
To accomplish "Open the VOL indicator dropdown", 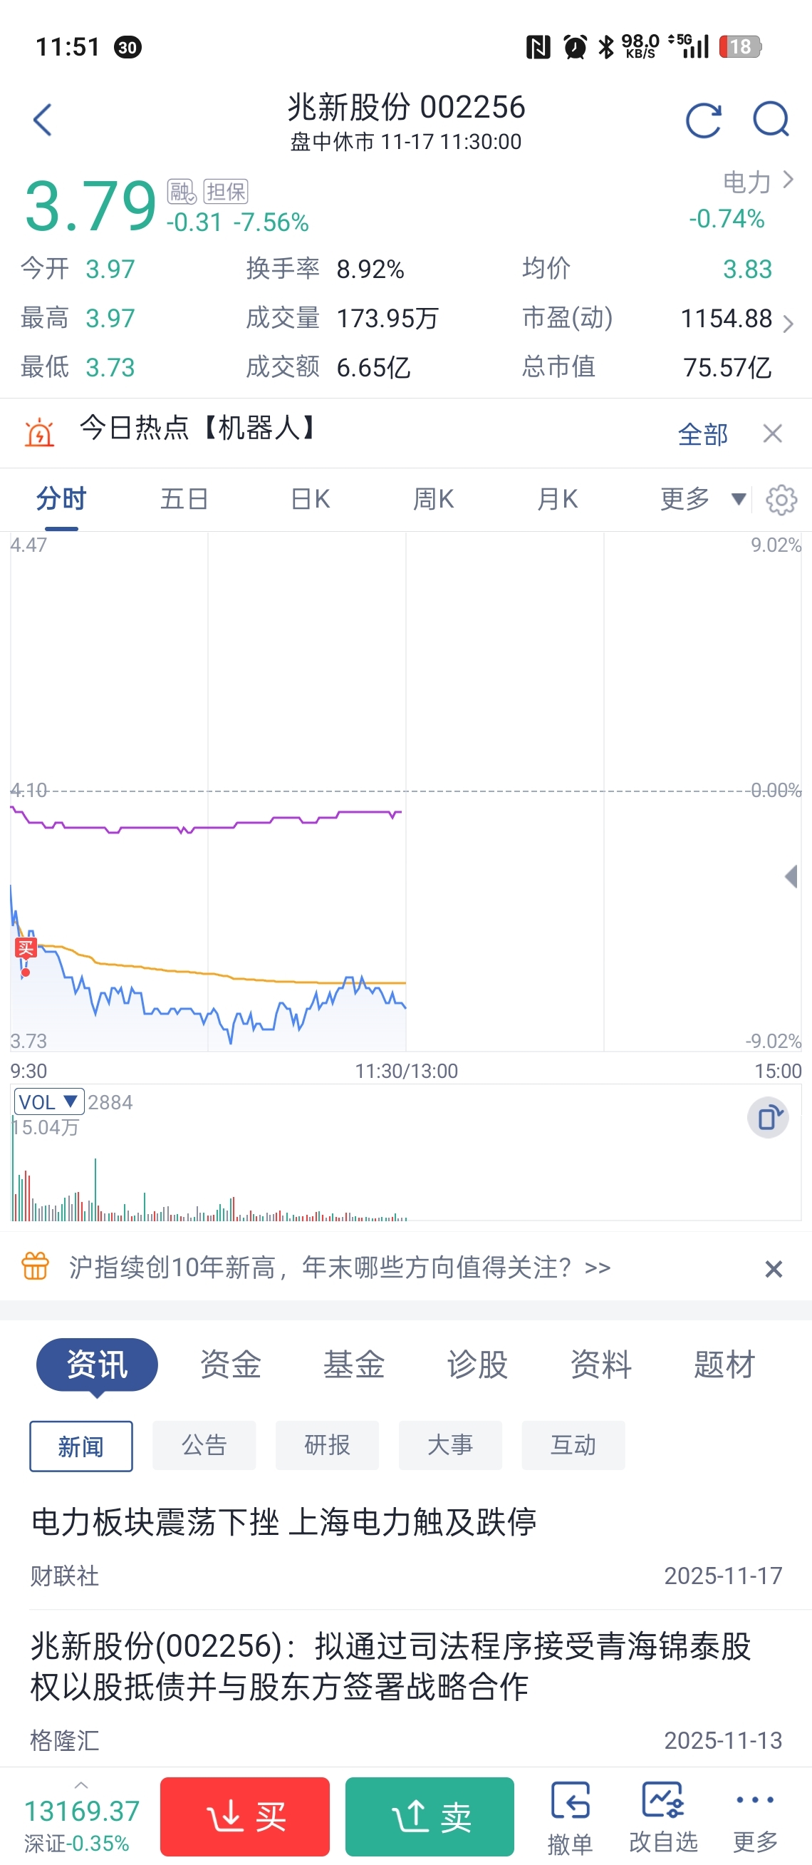I will pyautogui.click(x=49, y=1102).
